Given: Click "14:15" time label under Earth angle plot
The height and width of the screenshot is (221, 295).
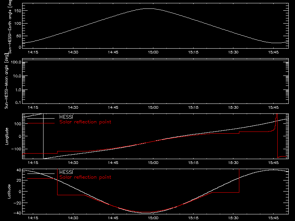Looking at the screenshot, I should (x=33, y=52).
